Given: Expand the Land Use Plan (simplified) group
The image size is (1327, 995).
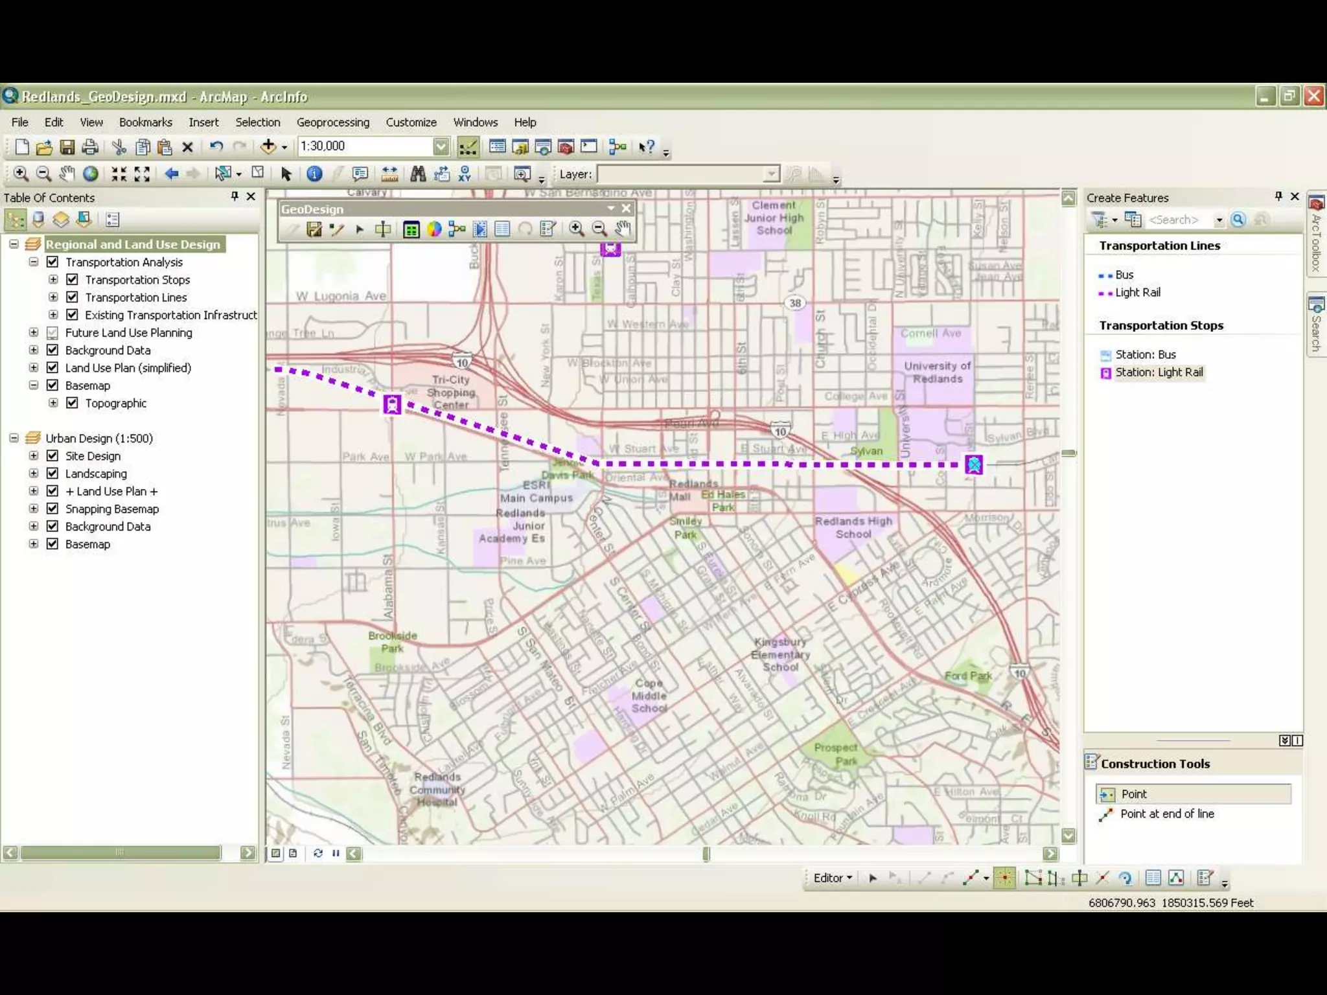Looking at the screenshot, I should click(34, 367).
